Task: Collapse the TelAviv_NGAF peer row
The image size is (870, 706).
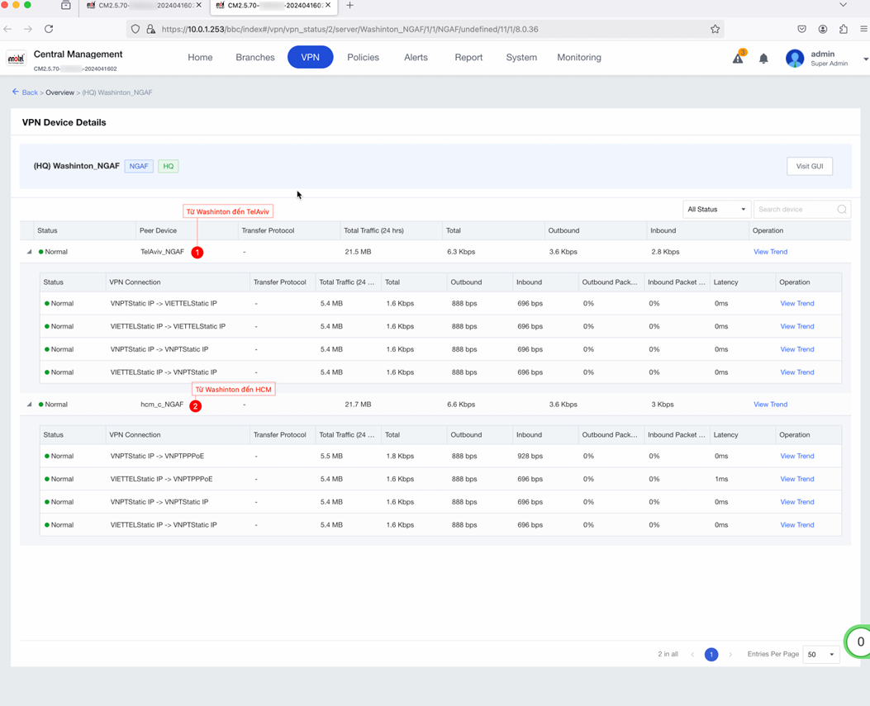Action: [x=30, y=252]
